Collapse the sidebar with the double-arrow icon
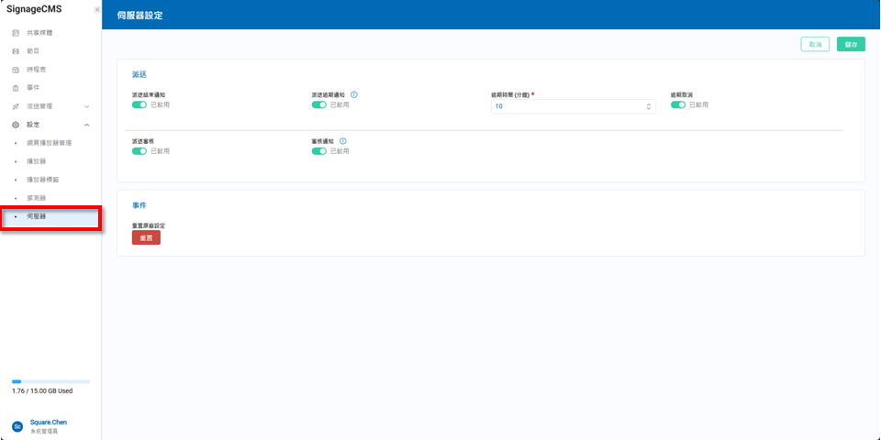The image size is (881, 440). point(96,9)
